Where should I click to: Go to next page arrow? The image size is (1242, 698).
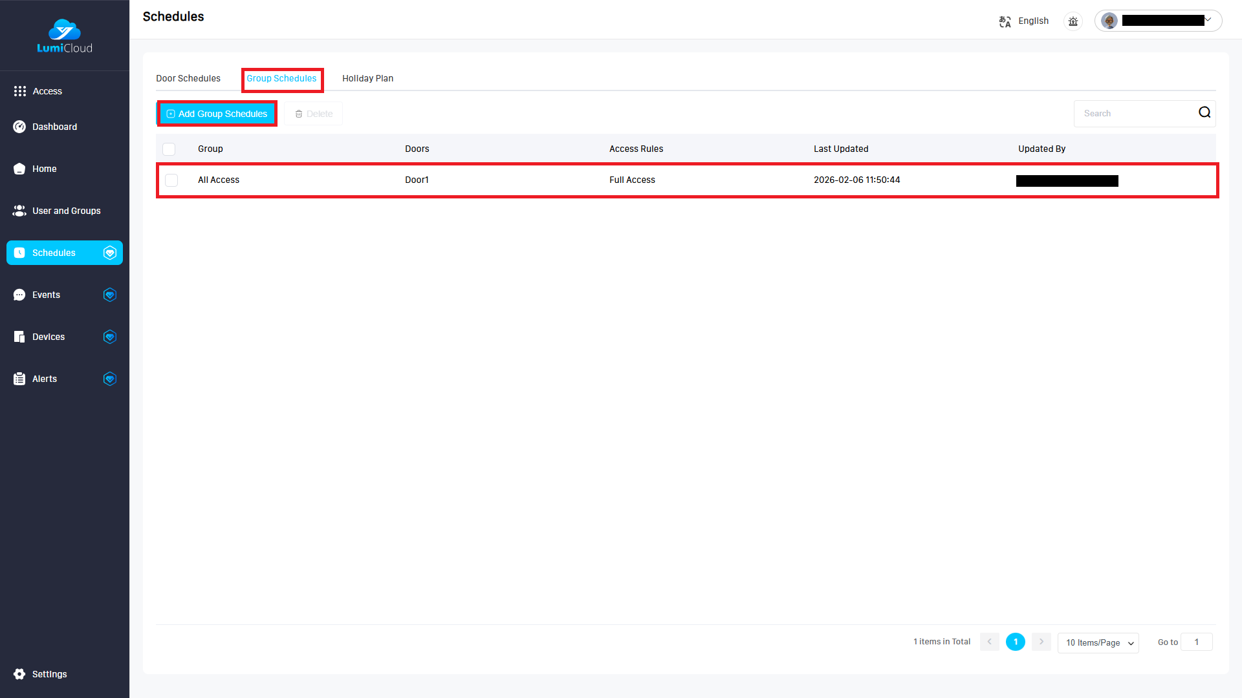click(x=1041, y=642)
